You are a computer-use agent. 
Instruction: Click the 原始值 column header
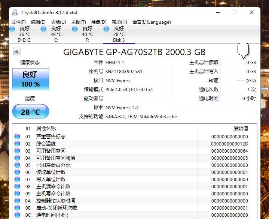click(x=241, y=128)
